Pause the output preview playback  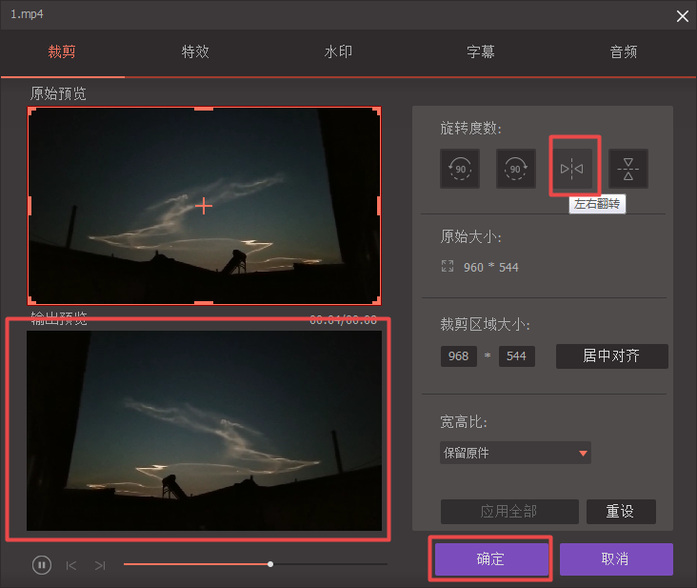[x=41, y=565]
